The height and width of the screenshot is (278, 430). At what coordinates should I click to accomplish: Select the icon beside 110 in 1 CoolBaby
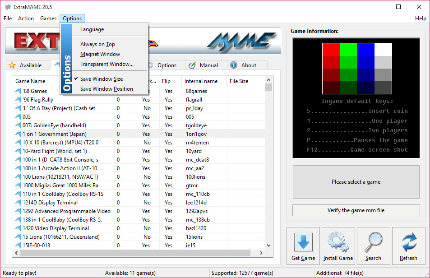click(x=18, y=194)
